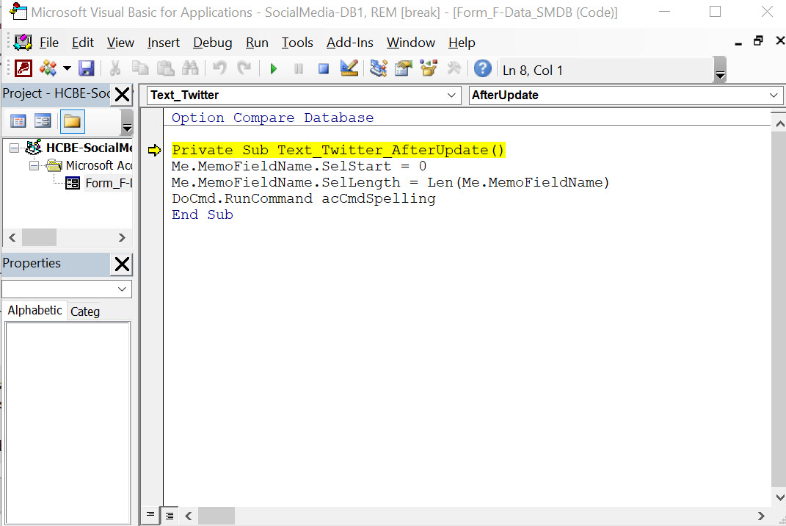Click the Break pause icon
This screenshot has height=526, width=786.
click(299, 69)
